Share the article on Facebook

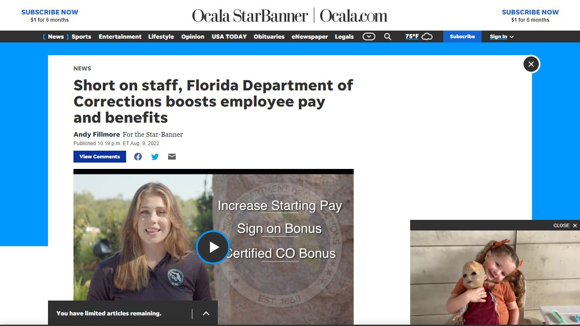click(x=138, y=157)
